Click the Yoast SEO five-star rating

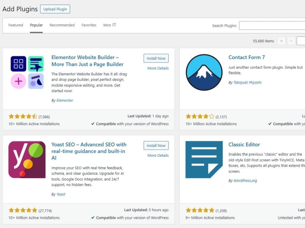23,210
